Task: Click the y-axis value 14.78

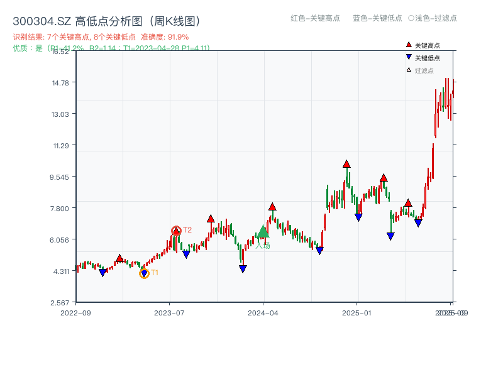Action: [x=60, y=83]
